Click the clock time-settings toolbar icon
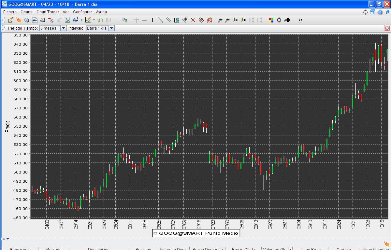The image size is (391, 250). click(x=27, y=20)
